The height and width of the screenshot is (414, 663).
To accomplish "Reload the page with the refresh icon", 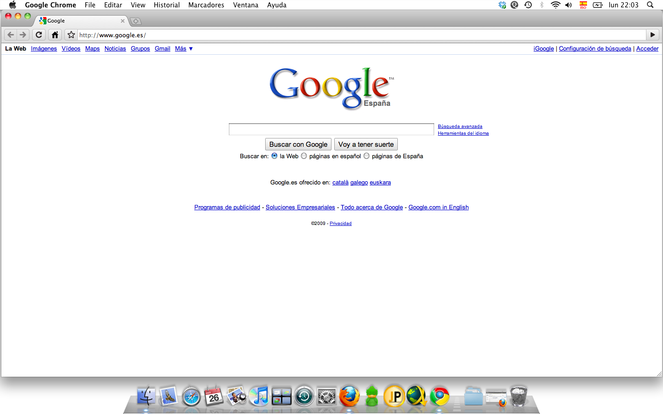I will point(39,35).
